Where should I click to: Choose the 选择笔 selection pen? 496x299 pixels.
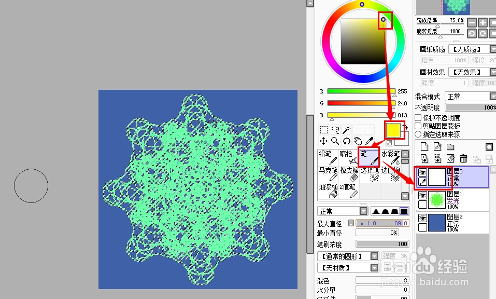pyautogui.click(x=370, y=174)
